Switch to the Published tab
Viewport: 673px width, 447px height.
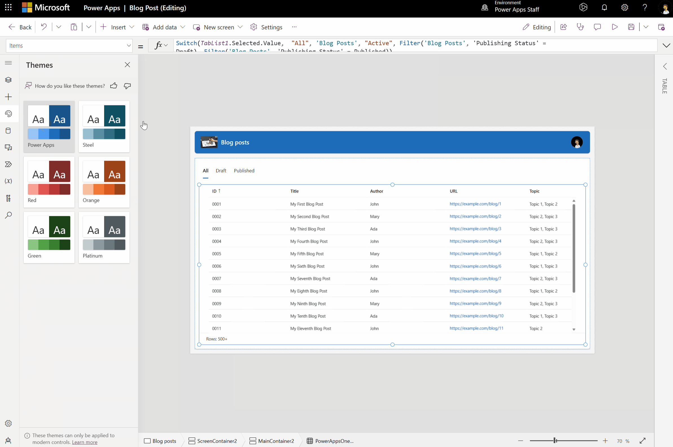click(x=244, y=170)
